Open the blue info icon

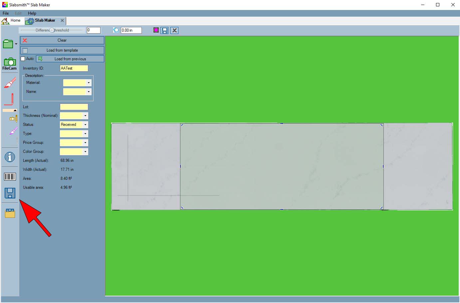pyautogui.click(x=10, y=157)
